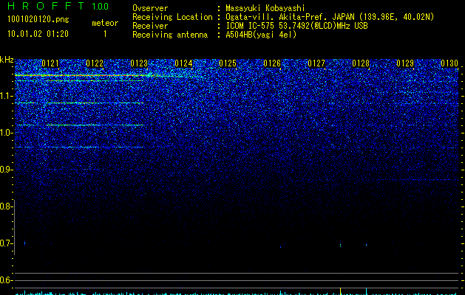Click the 0127 time marker

316,63
